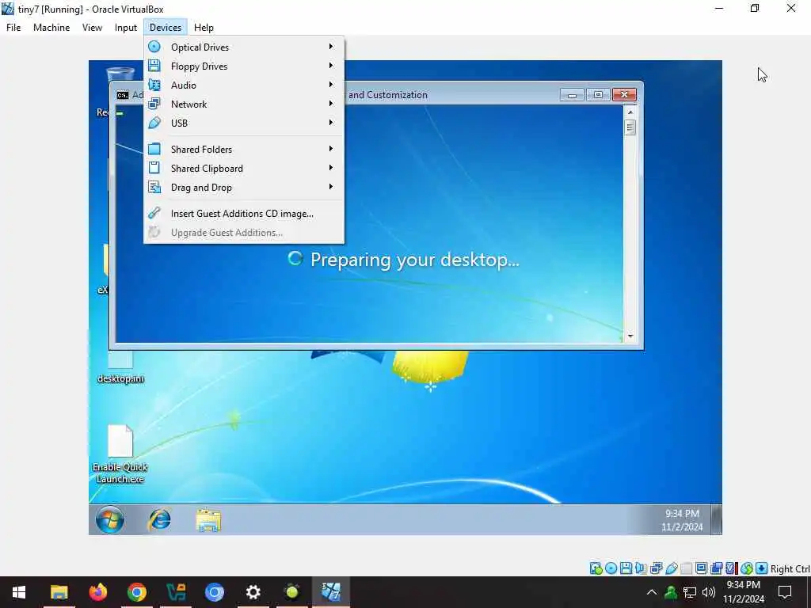Open the Network submenu in Devices
The height and width of the screenshot is (608, 811).
pos(244,104)
